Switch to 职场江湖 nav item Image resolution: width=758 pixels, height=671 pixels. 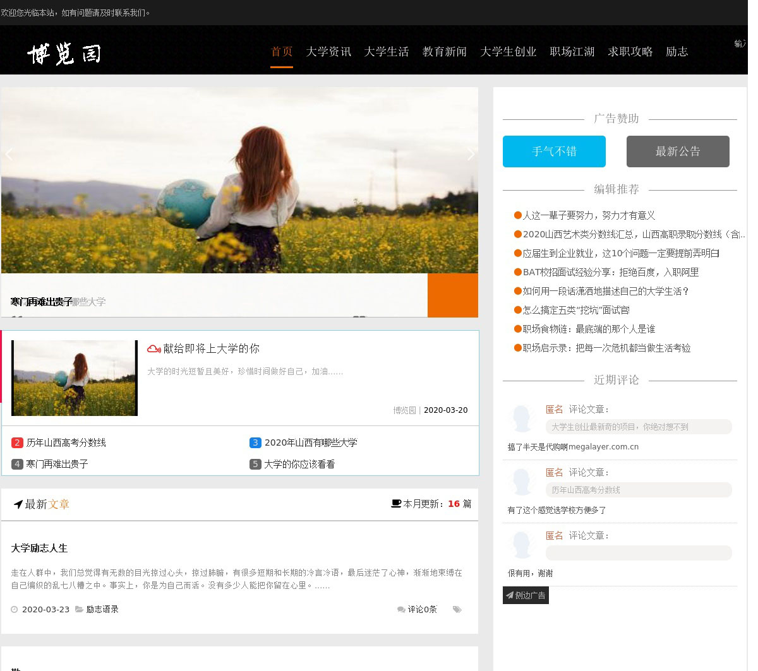coord(572,52)
